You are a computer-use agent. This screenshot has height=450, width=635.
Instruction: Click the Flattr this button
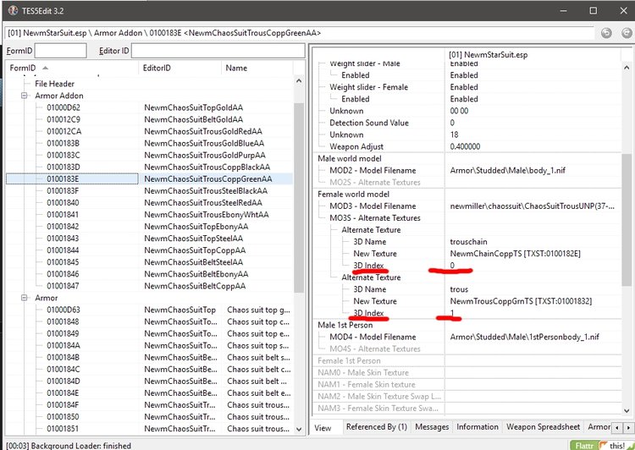pos(600,446)
